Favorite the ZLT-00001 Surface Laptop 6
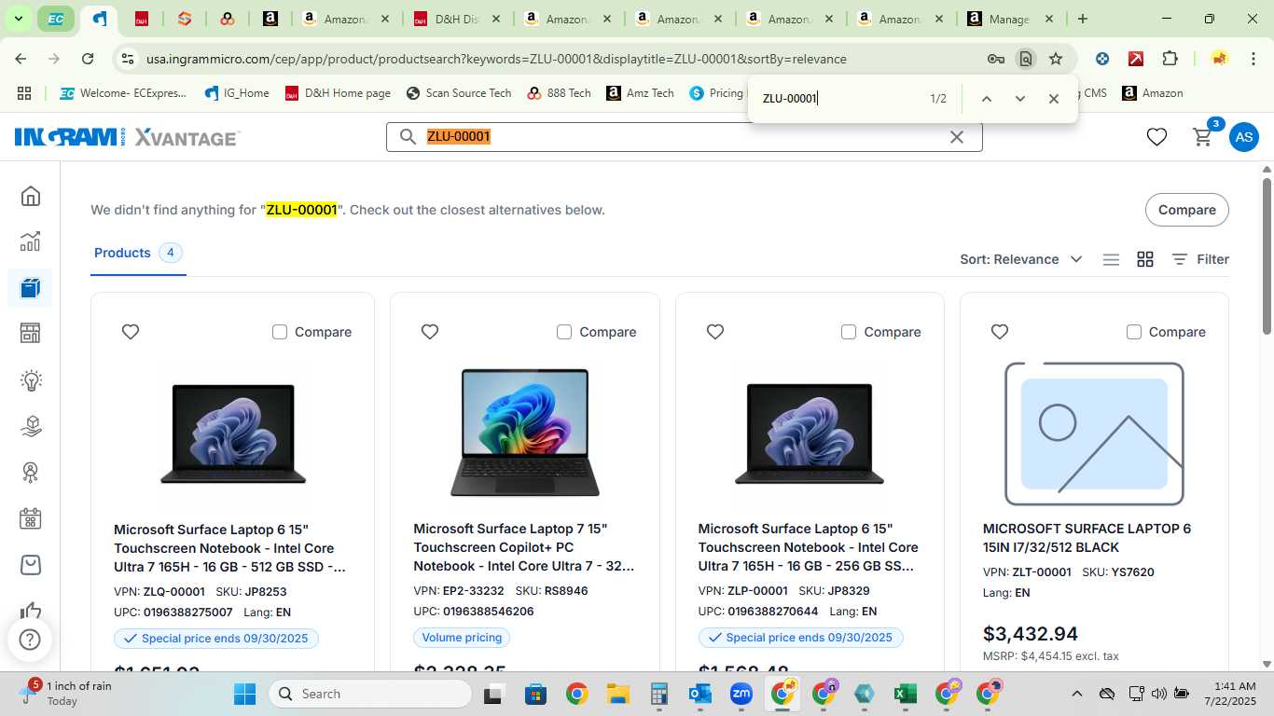1274x716 pixels. point(1000,332)
